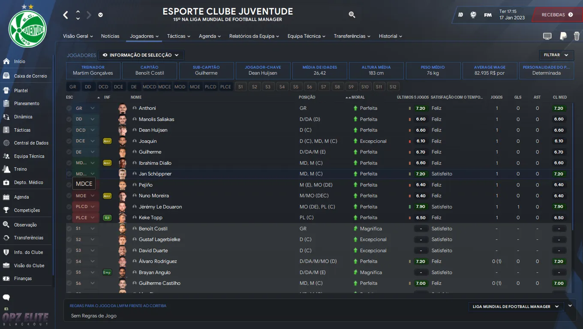Tick the selection circle for Benoît Costil

point(69,229)
